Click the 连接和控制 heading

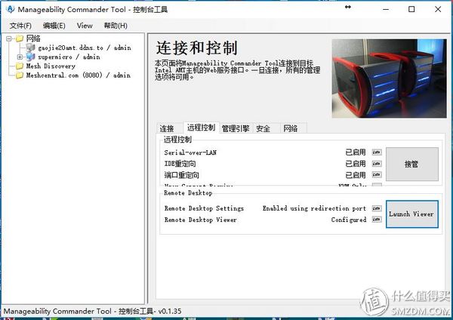point(196,48)
